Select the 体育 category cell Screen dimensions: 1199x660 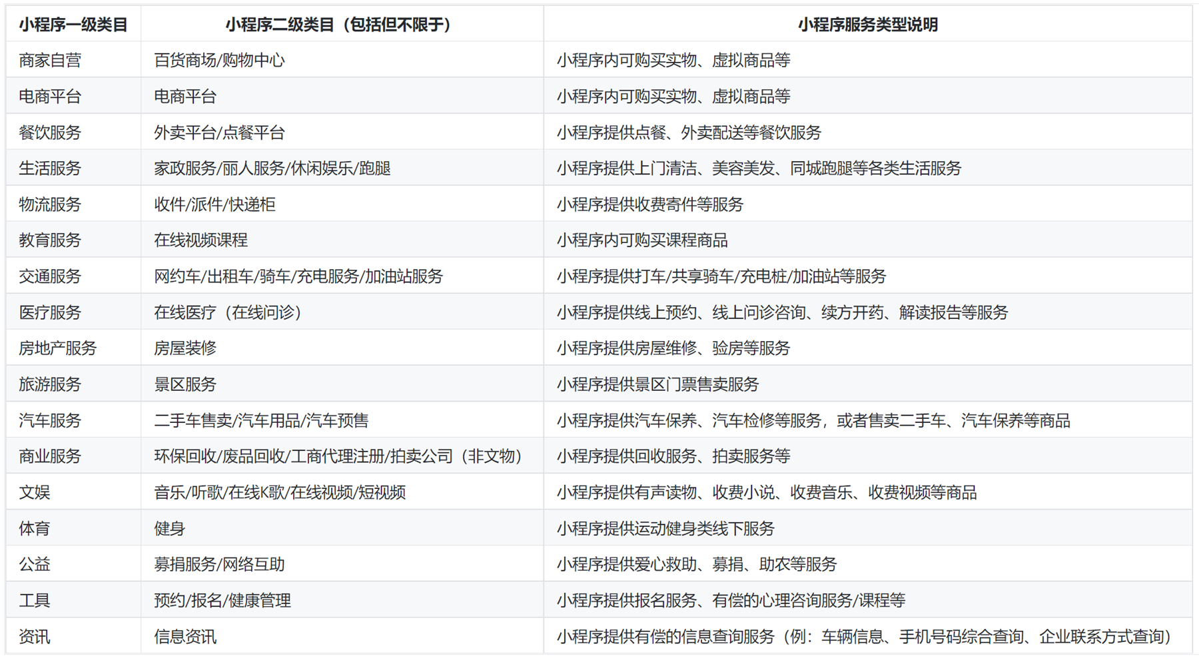[x=35, y=528]
